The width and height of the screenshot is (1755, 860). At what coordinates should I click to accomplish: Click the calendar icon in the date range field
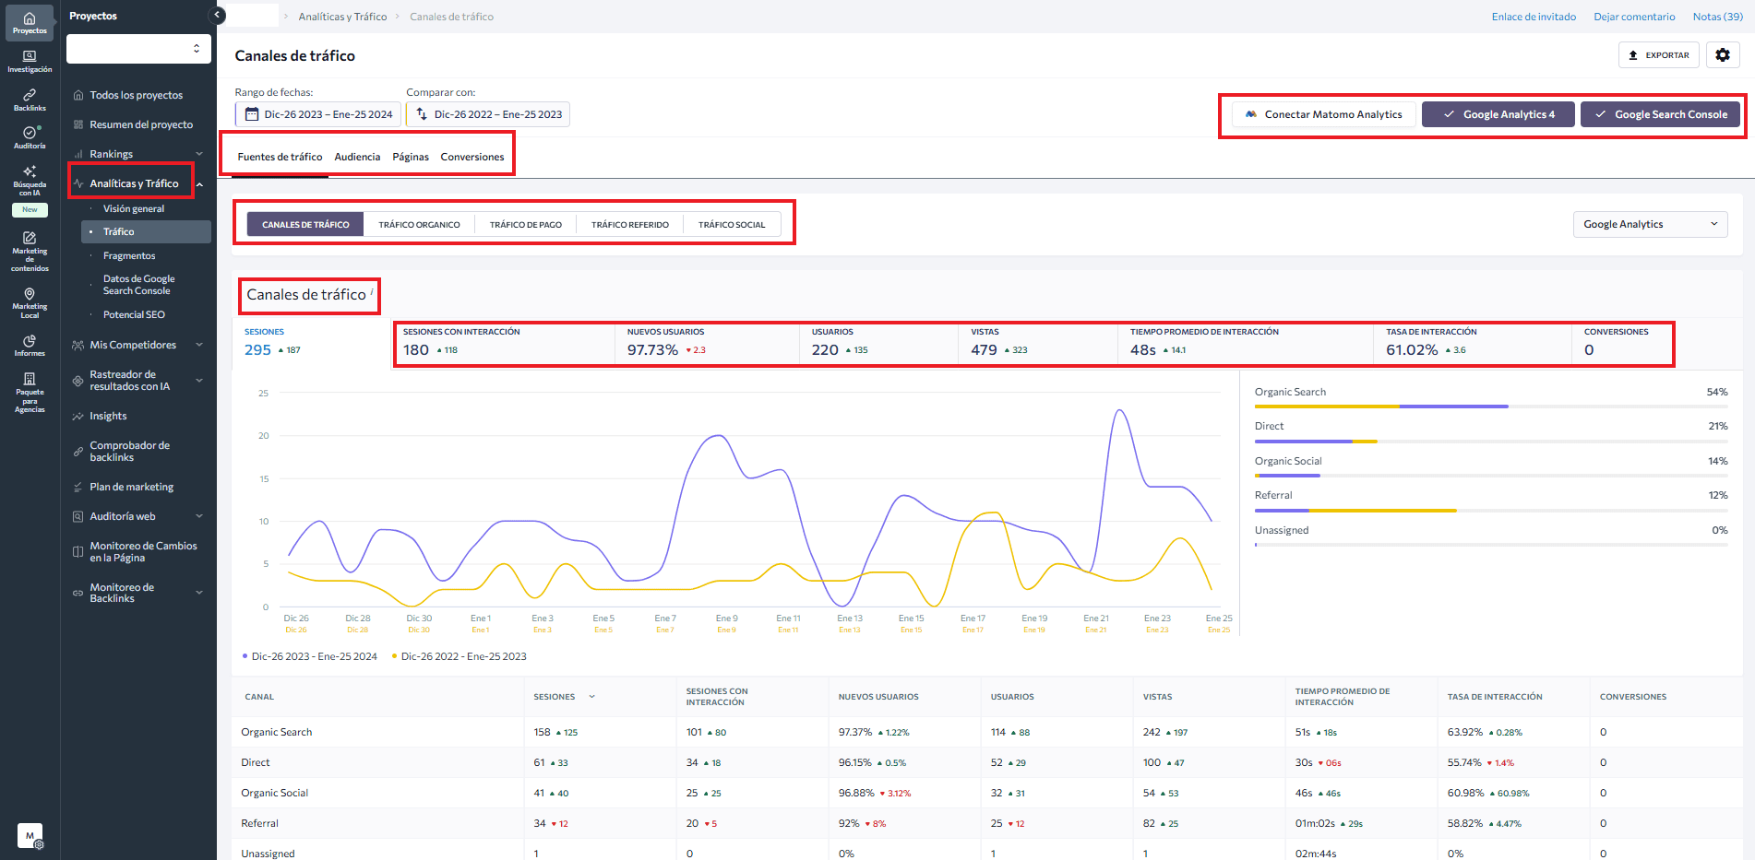254,113
